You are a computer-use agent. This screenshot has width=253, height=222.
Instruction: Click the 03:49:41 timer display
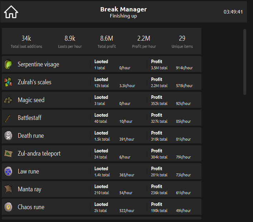(233, 12)
